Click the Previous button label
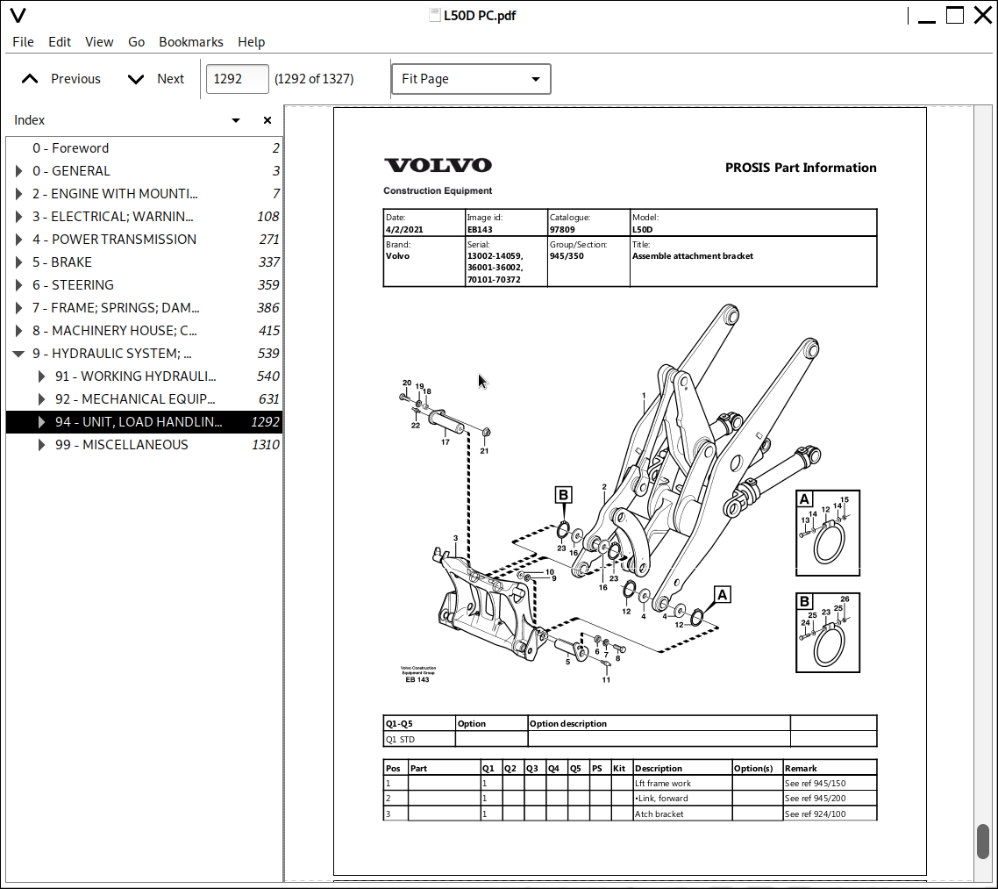The height and width of the screenshot is (889, 998). (x=75, y=79)
